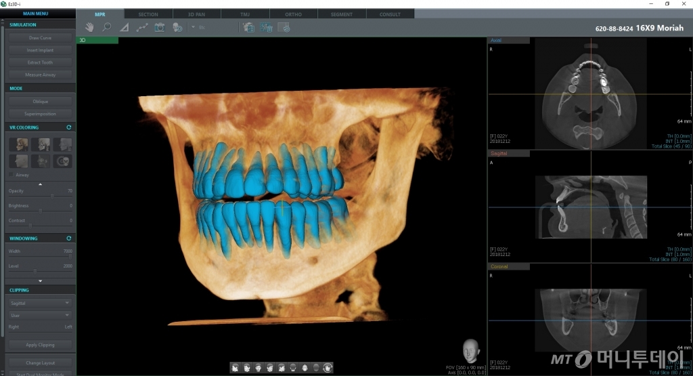Click the Opacity slider handle
This screenshot has width=693, height=376.
52,196
